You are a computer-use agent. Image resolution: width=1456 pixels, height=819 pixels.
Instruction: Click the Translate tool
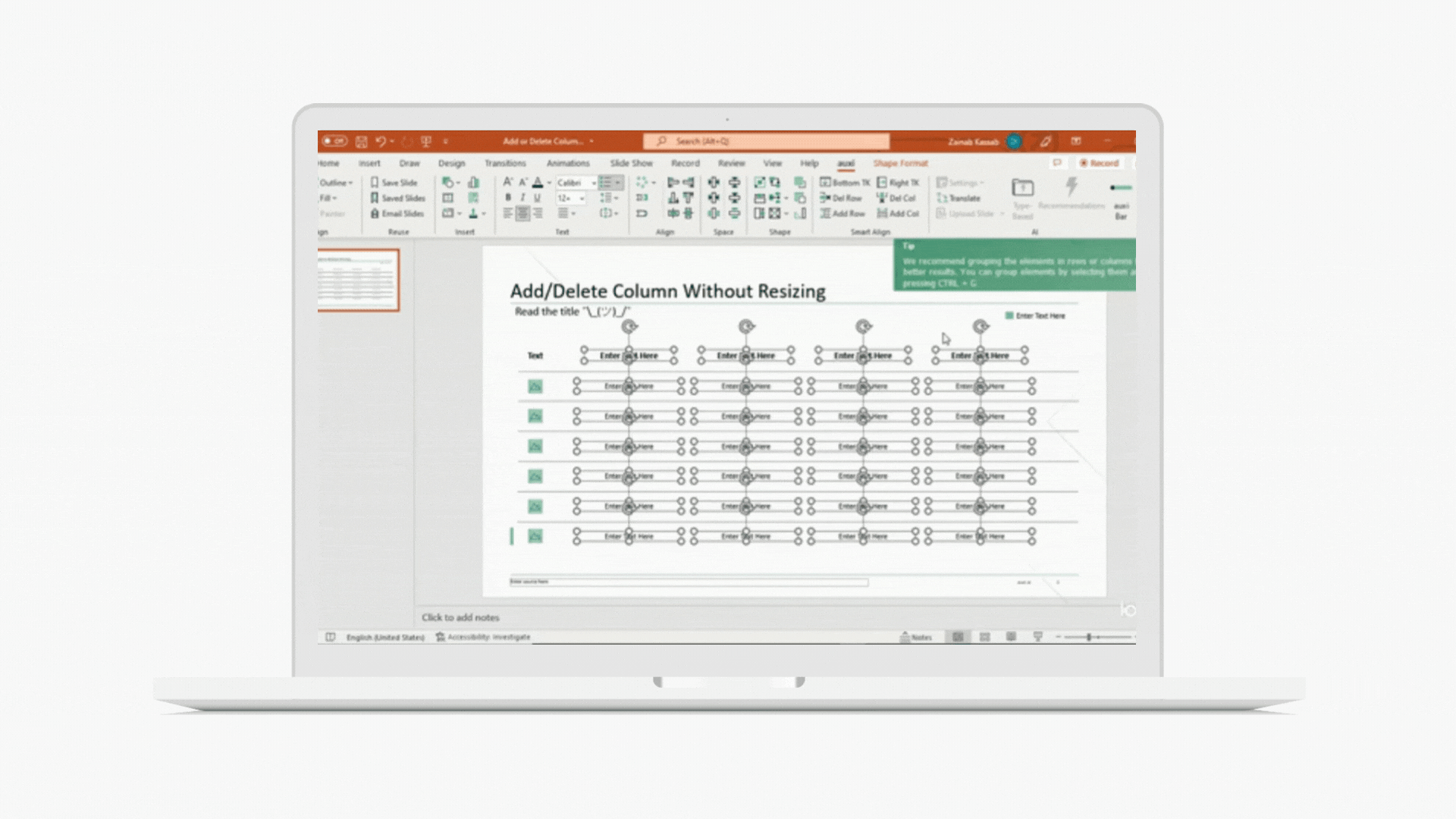coord(959,198)
